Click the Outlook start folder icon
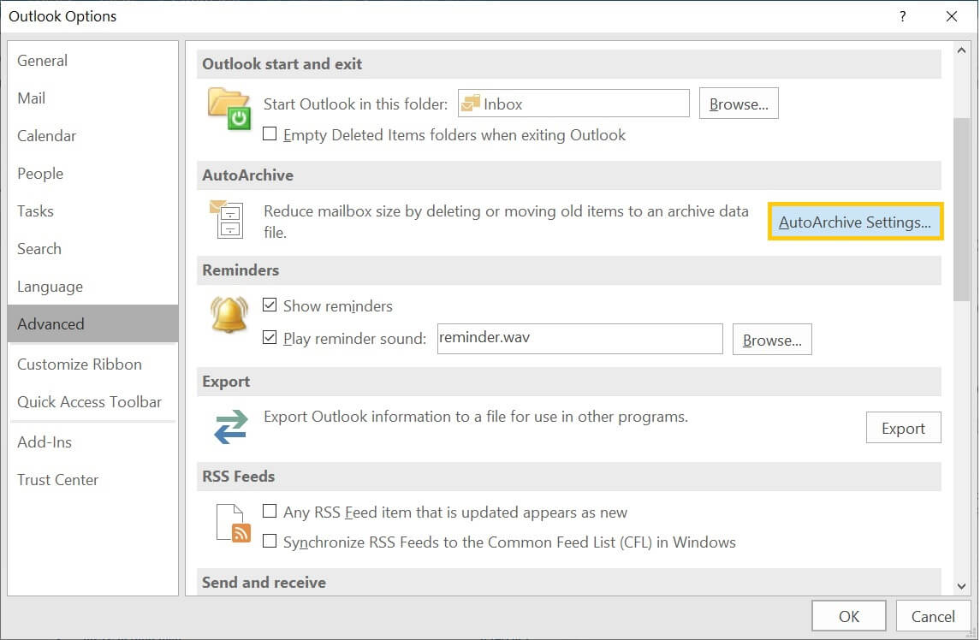The width and height of the screenshot is (980, 640). click(x=229, y=109)
